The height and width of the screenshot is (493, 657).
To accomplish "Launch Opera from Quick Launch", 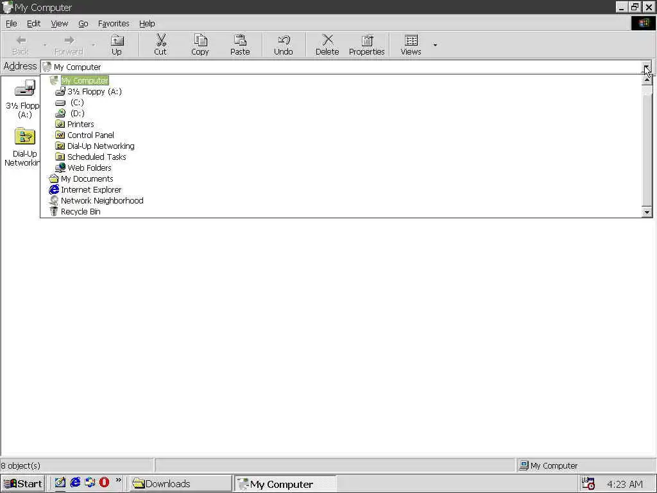I will [105, 483].
